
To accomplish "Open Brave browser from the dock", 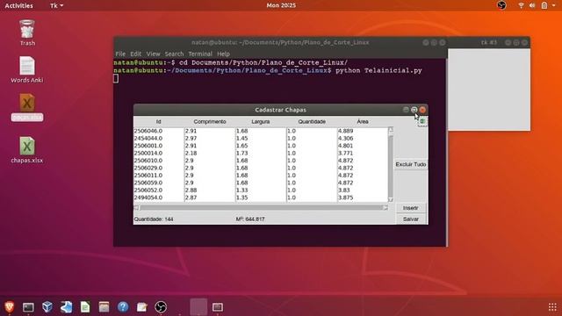I will pos(10,307).
